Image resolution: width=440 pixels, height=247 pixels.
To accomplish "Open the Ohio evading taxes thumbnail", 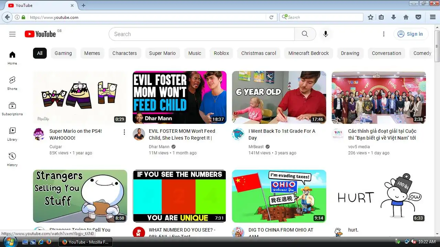I will click(279, 196).
